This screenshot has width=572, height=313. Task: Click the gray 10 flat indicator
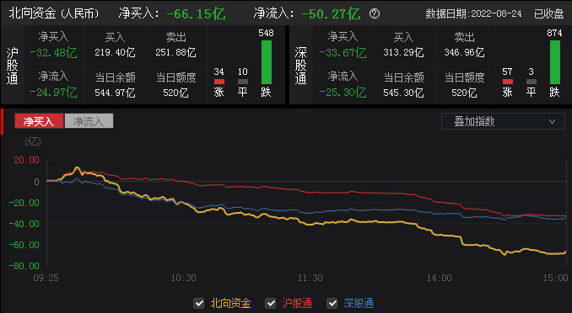(243, 82)
